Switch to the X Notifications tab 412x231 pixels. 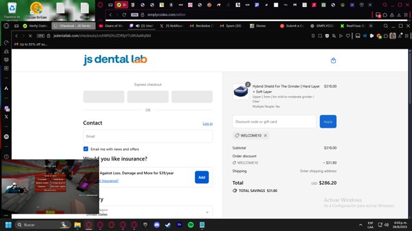tap(172, 26)
